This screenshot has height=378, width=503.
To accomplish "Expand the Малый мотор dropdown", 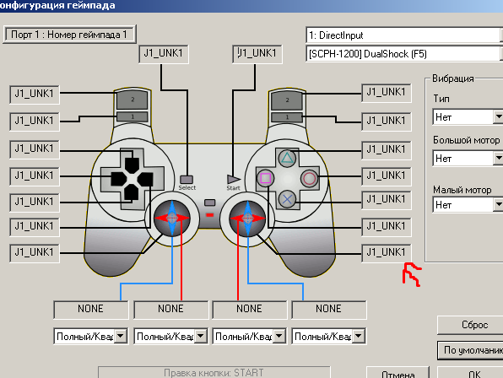I will tap(498, 204).
